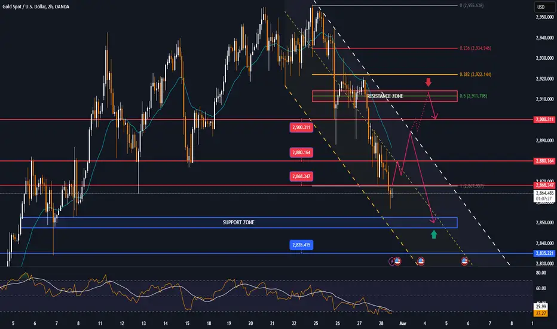
Task: Click the 2,900.311 red label inside chart
Action: coord(301,127)
